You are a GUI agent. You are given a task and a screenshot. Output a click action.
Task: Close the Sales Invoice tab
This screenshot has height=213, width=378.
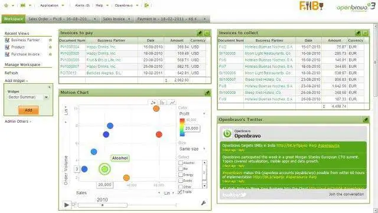(129, 19)
